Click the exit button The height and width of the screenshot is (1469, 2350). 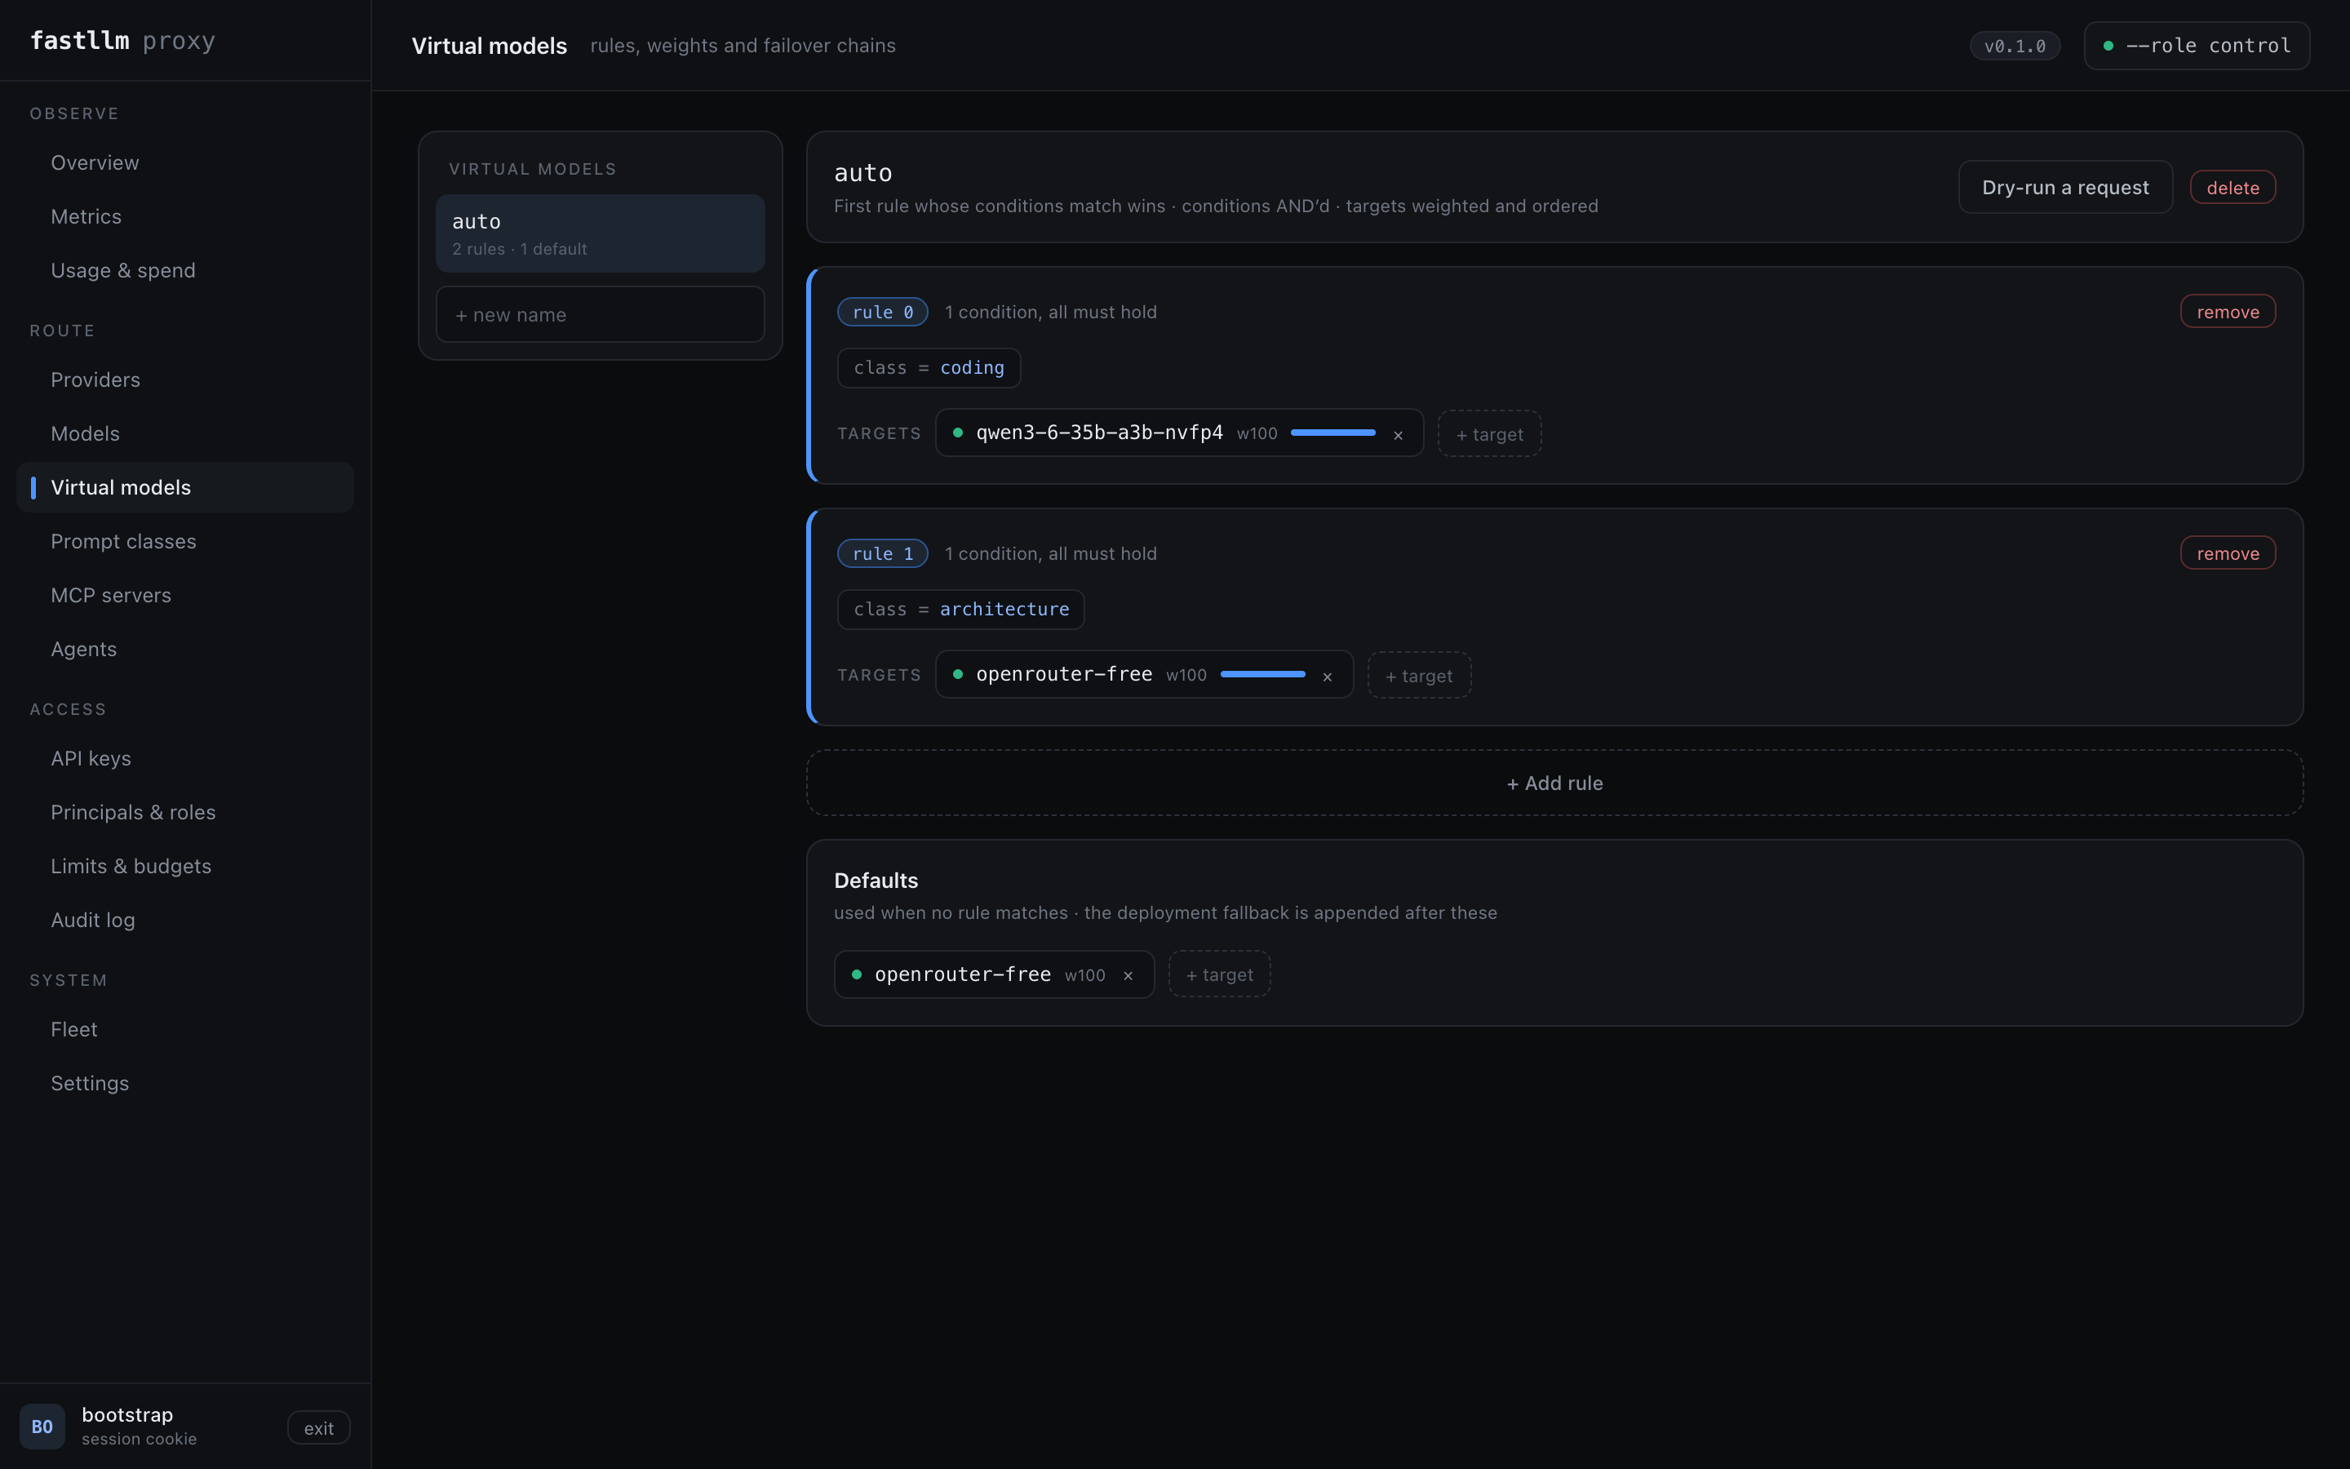click(318, 1428)
